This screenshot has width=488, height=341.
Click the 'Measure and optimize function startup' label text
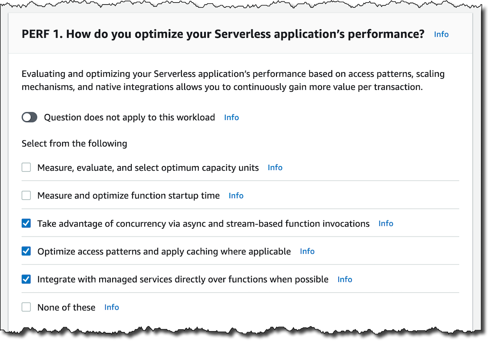point(129,196)
